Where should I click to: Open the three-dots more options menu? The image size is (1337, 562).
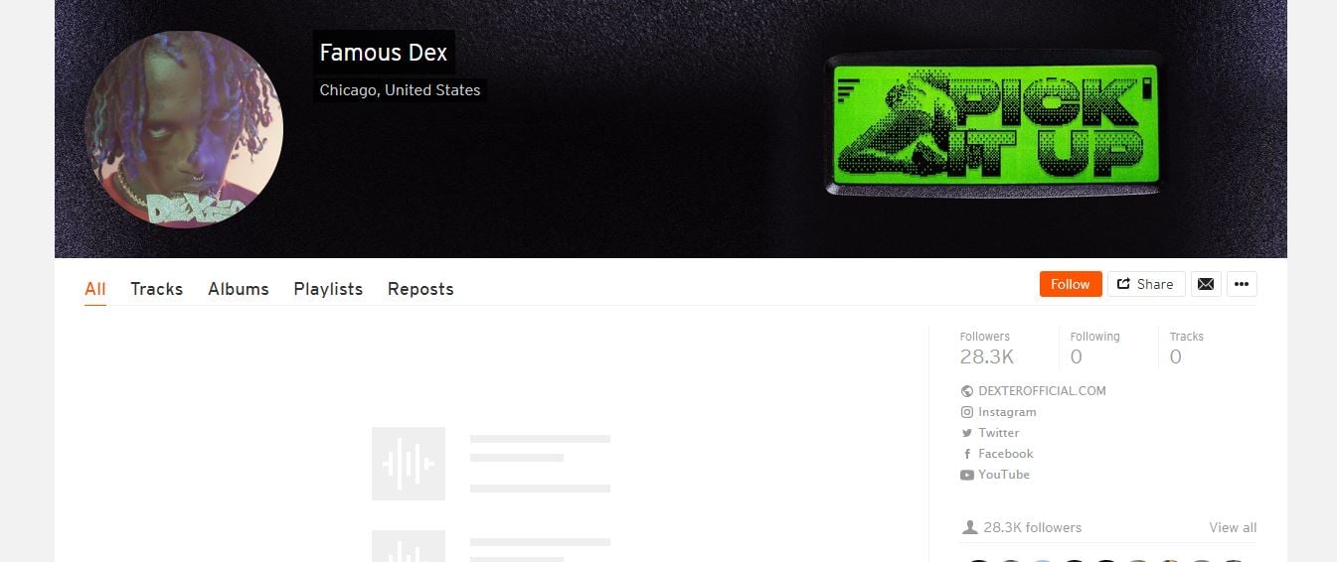point(1242,284)
